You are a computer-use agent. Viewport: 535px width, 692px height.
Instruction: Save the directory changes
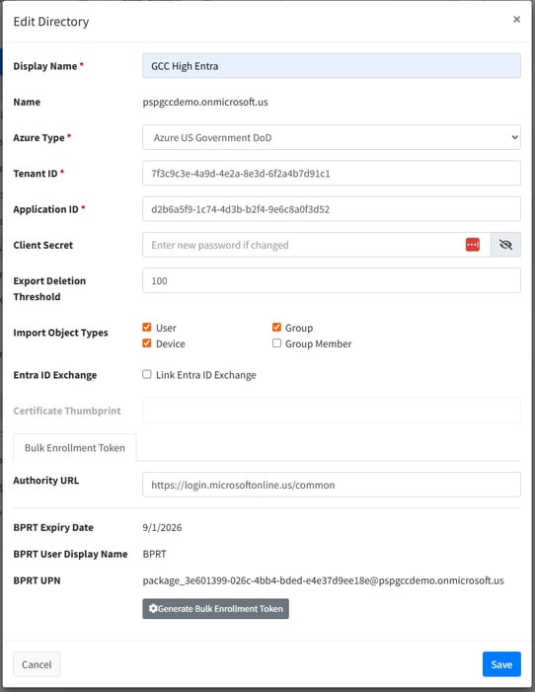pos(501,664)
